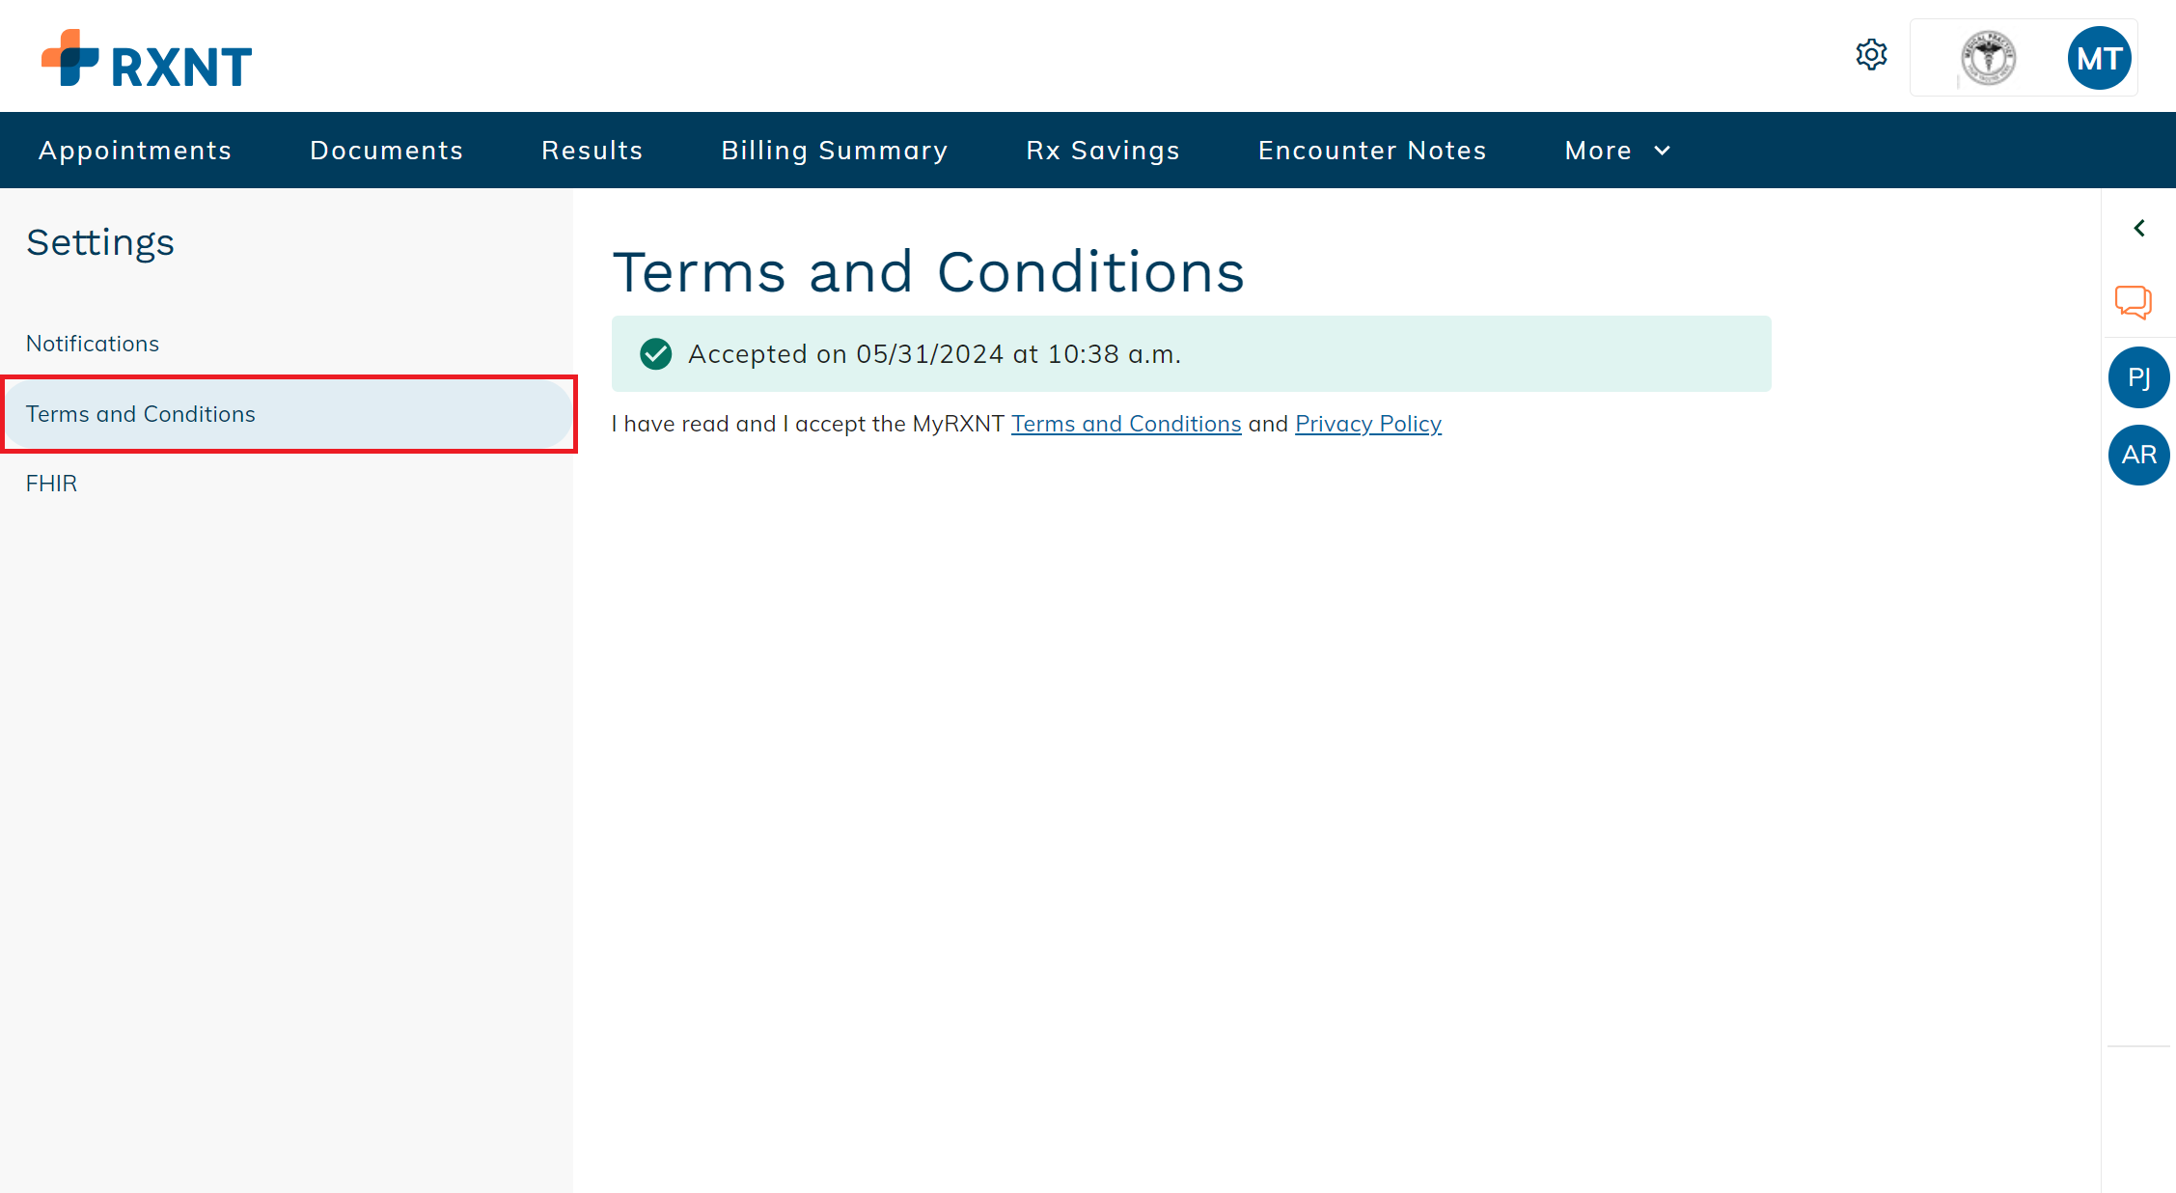Open the MT user avatar menu
This screenshot has width=2176, height=1193.
click(x=2099, y=58)
